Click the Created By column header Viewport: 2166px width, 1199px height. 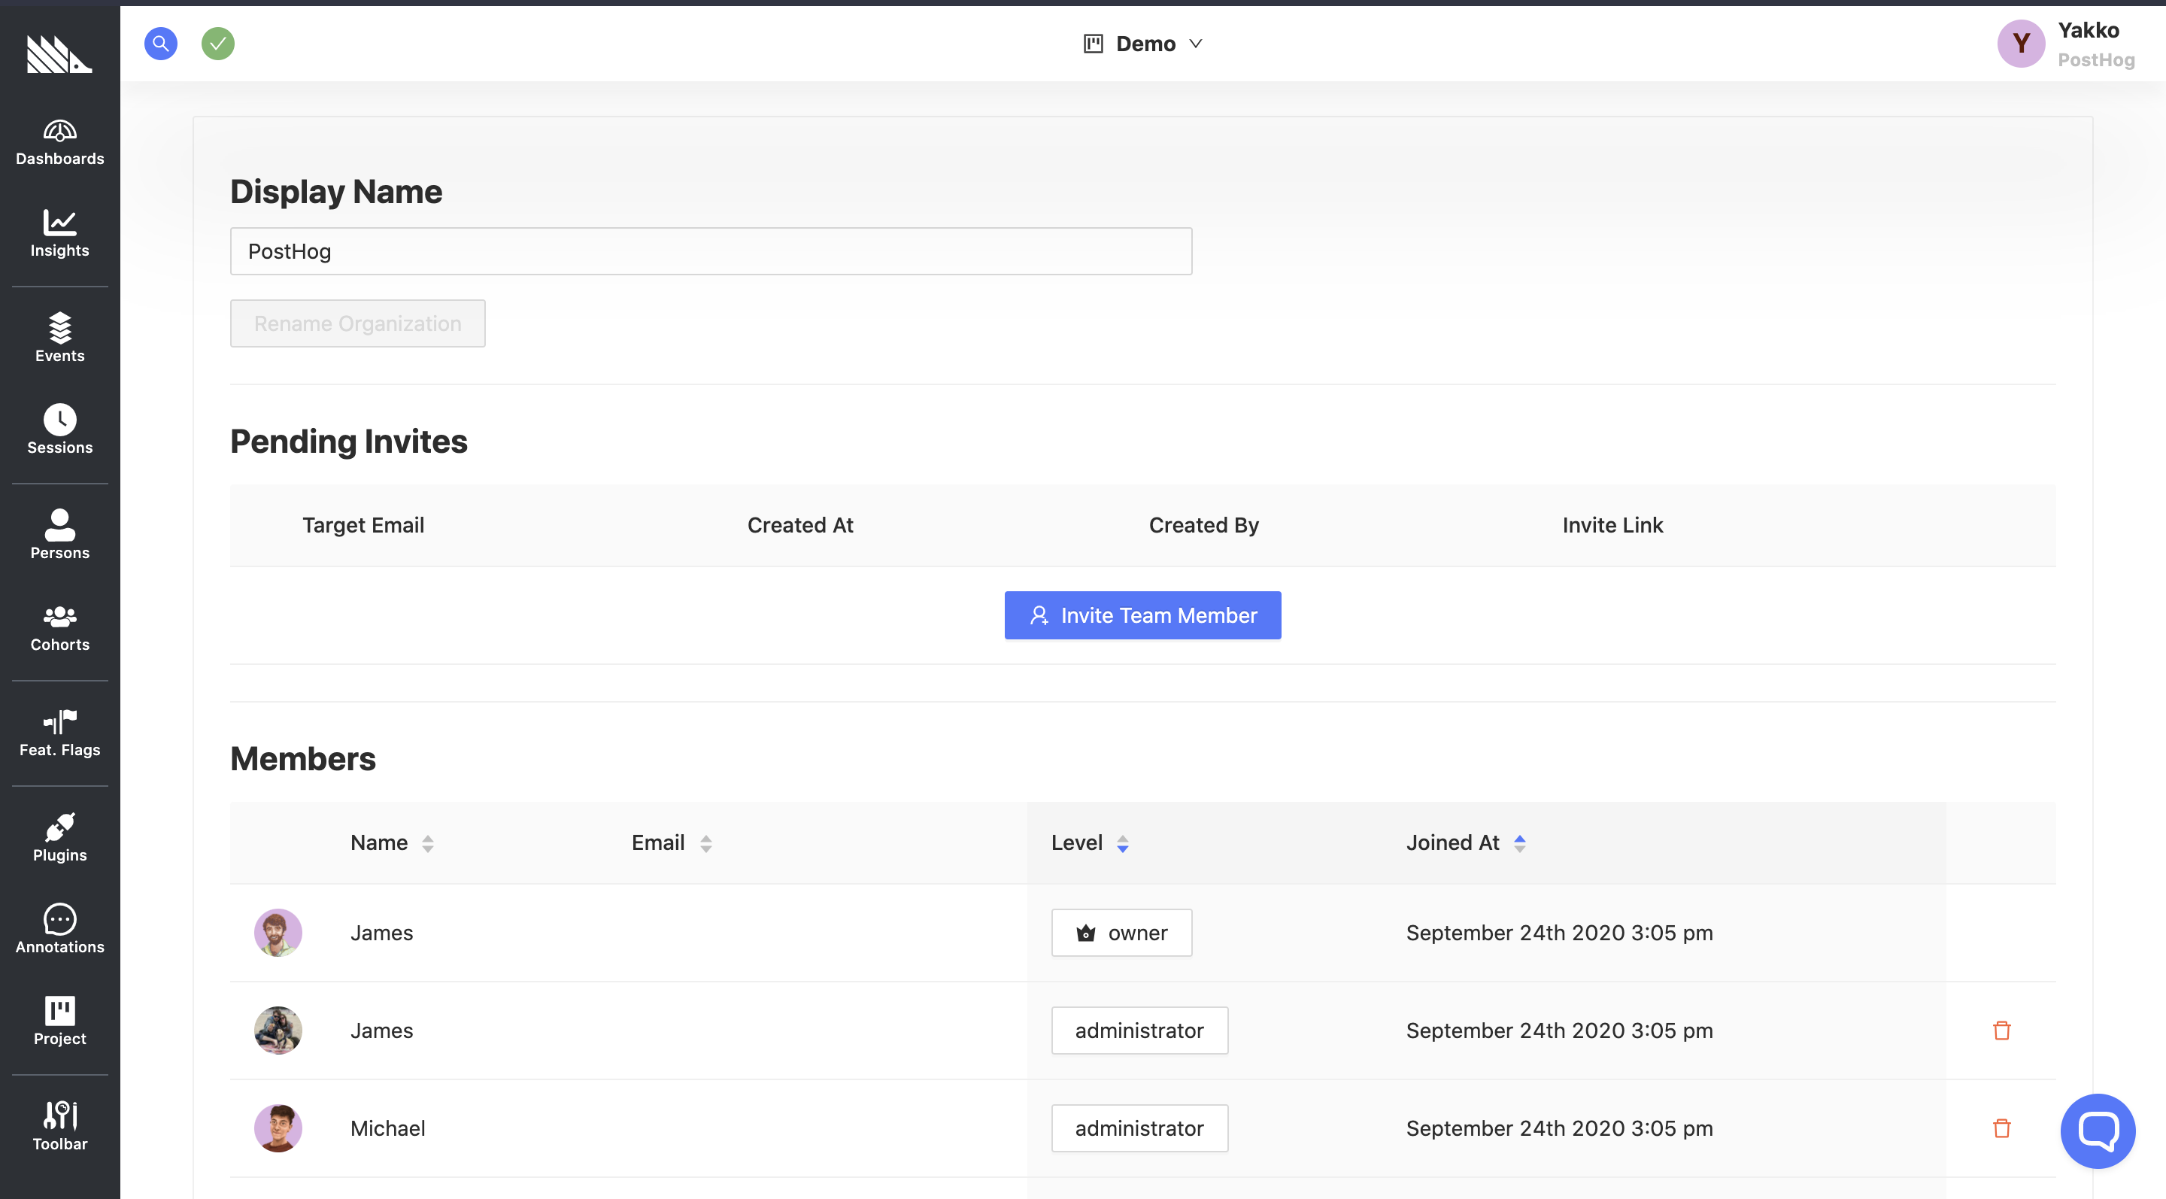coord(1204,525)
